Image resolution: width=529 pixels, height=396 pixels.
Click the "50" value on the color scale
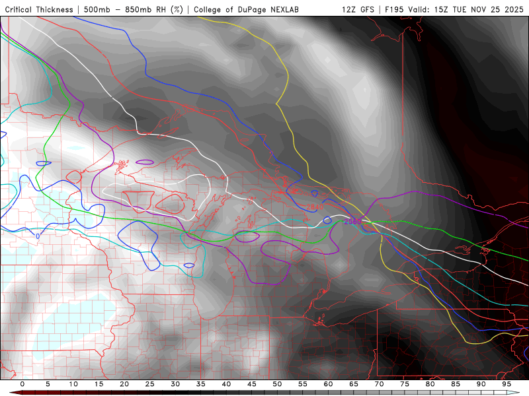click(x=277, y=384)
